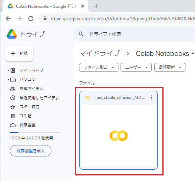Open the file's three-dot more menu
This screenshot has width=195, height=181.
pyautogui.click(x=152, y=97)
